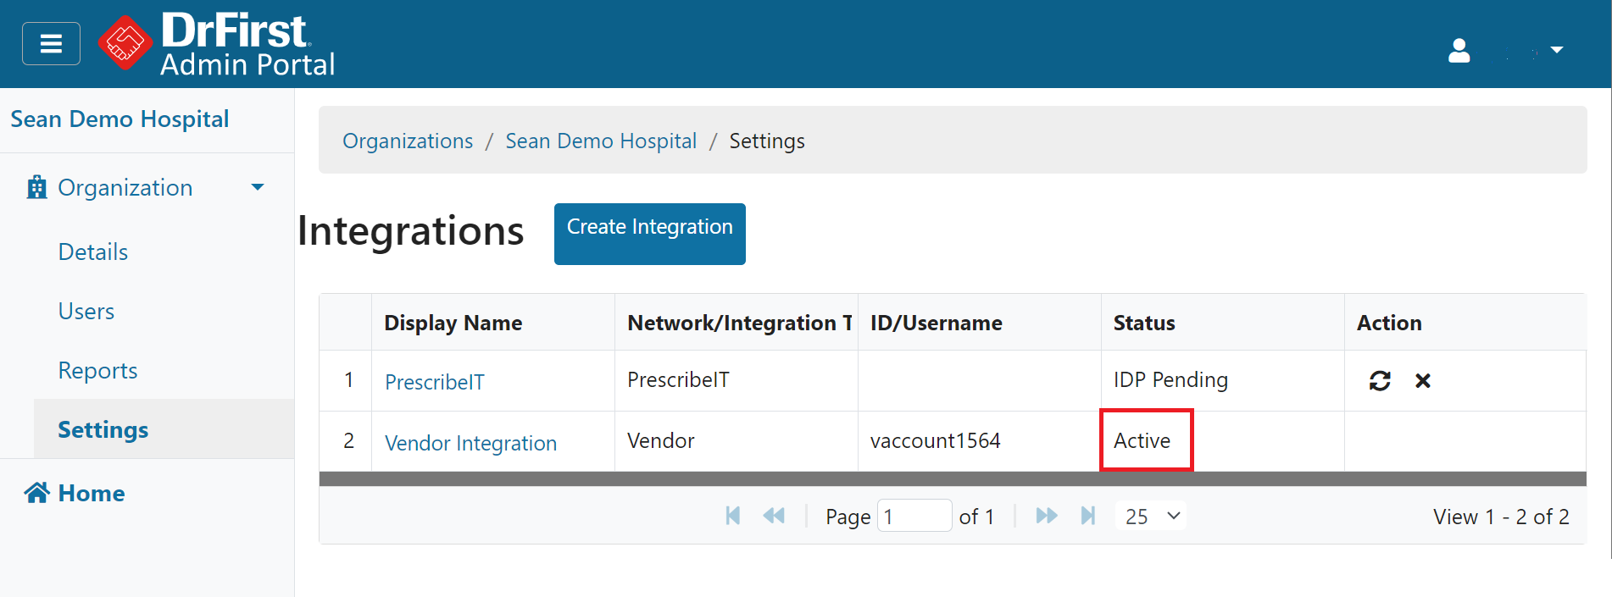
Task: Click the user profile icon
Action: [1459, 51]
